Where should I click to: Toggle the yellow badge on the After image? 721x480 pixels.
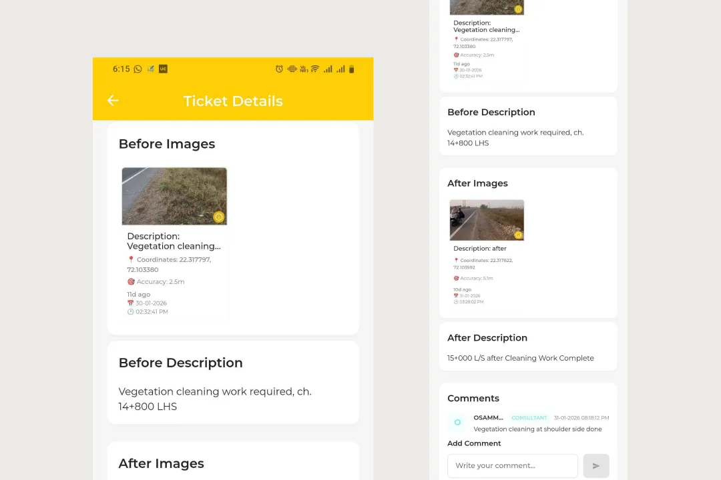pos(518,235)
